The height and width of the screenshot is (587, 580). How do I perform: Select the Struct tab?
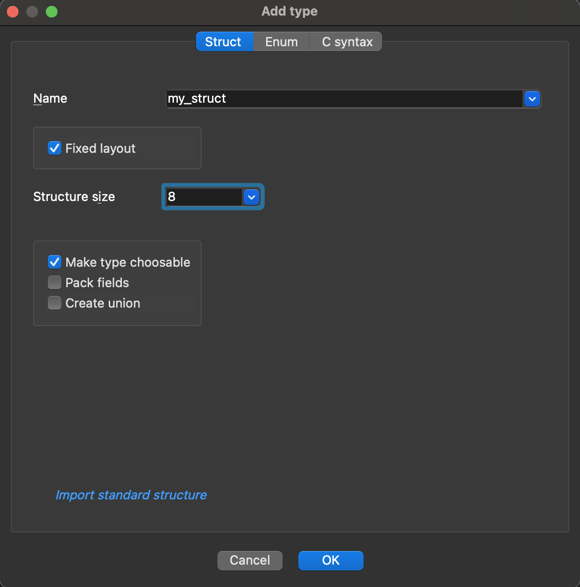tap(224, 41)
